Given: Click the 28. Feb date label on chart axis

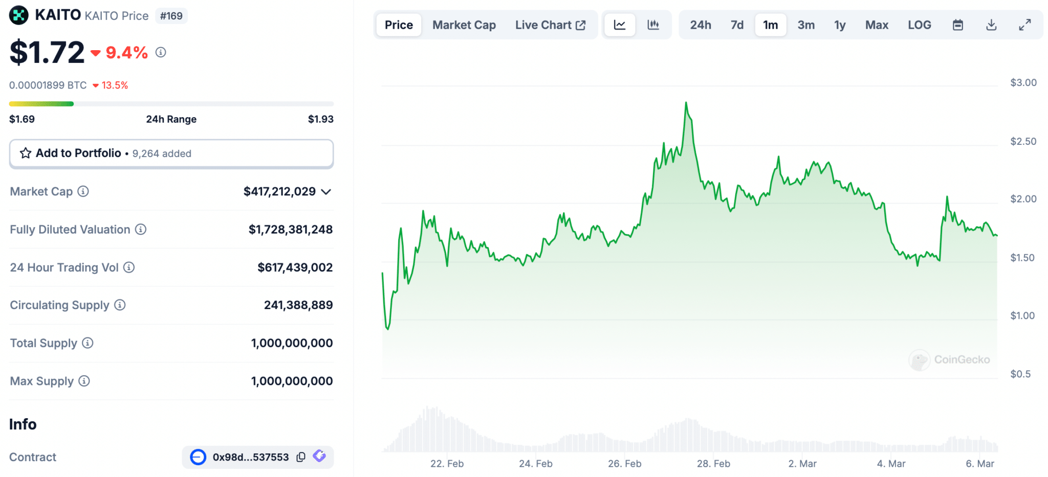Looking at the screenshot, I should point(713,464).
